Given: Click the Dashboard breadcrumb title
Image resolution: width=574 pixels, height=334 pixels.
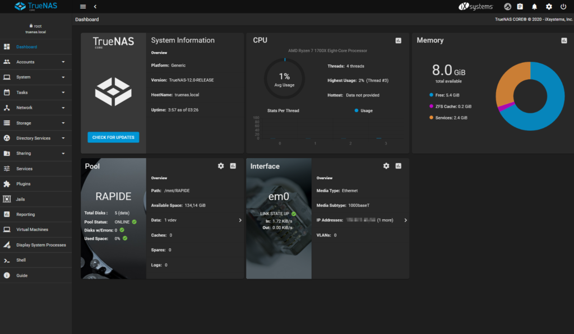Looking at the screenshot, I should 87,20.
